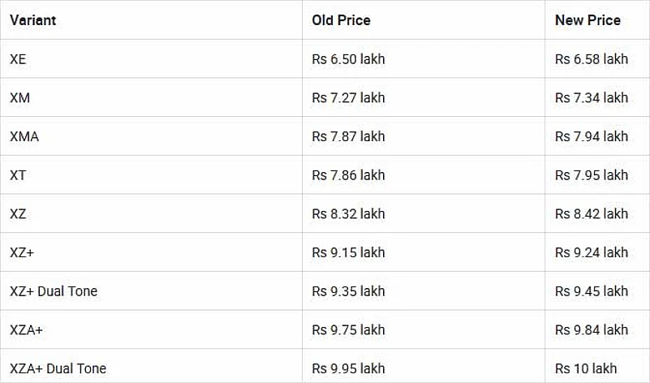This screenshot has height=383, width=650.
Task: Select the XZA+ Dual Tone variant cell
Action: point(58,368)
